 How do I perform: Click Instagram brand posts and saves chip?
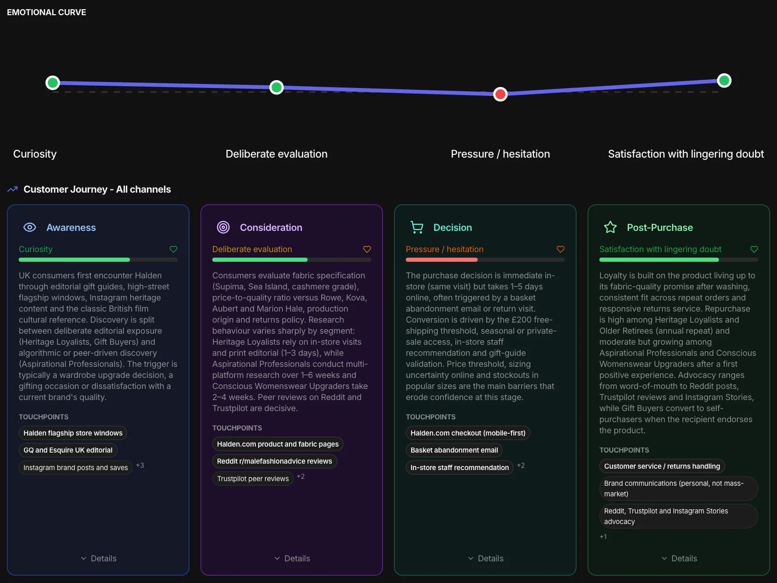[x=76, y=467]
